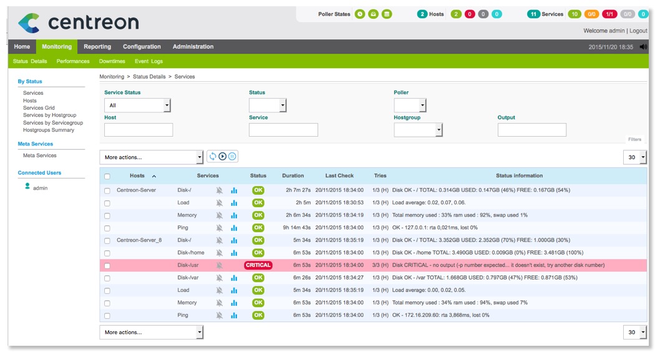Click the Logout link
This screenshot has width=655, height=352.
(x=638, y=31)
